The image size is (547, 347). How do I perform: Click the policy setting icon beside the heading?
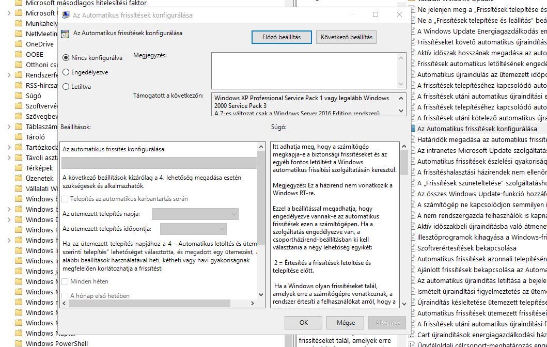point(65,34)
